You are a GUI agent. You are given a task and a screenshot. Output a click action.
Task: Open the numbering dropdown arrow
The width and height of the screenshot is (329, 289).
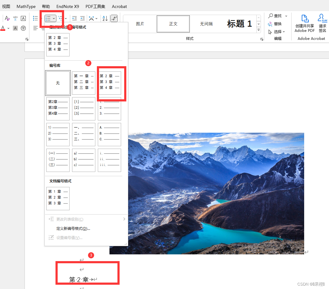click(54, 18)
